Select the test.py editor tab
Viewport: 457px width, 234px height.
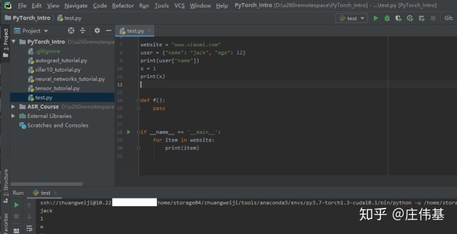click(135, 31)
